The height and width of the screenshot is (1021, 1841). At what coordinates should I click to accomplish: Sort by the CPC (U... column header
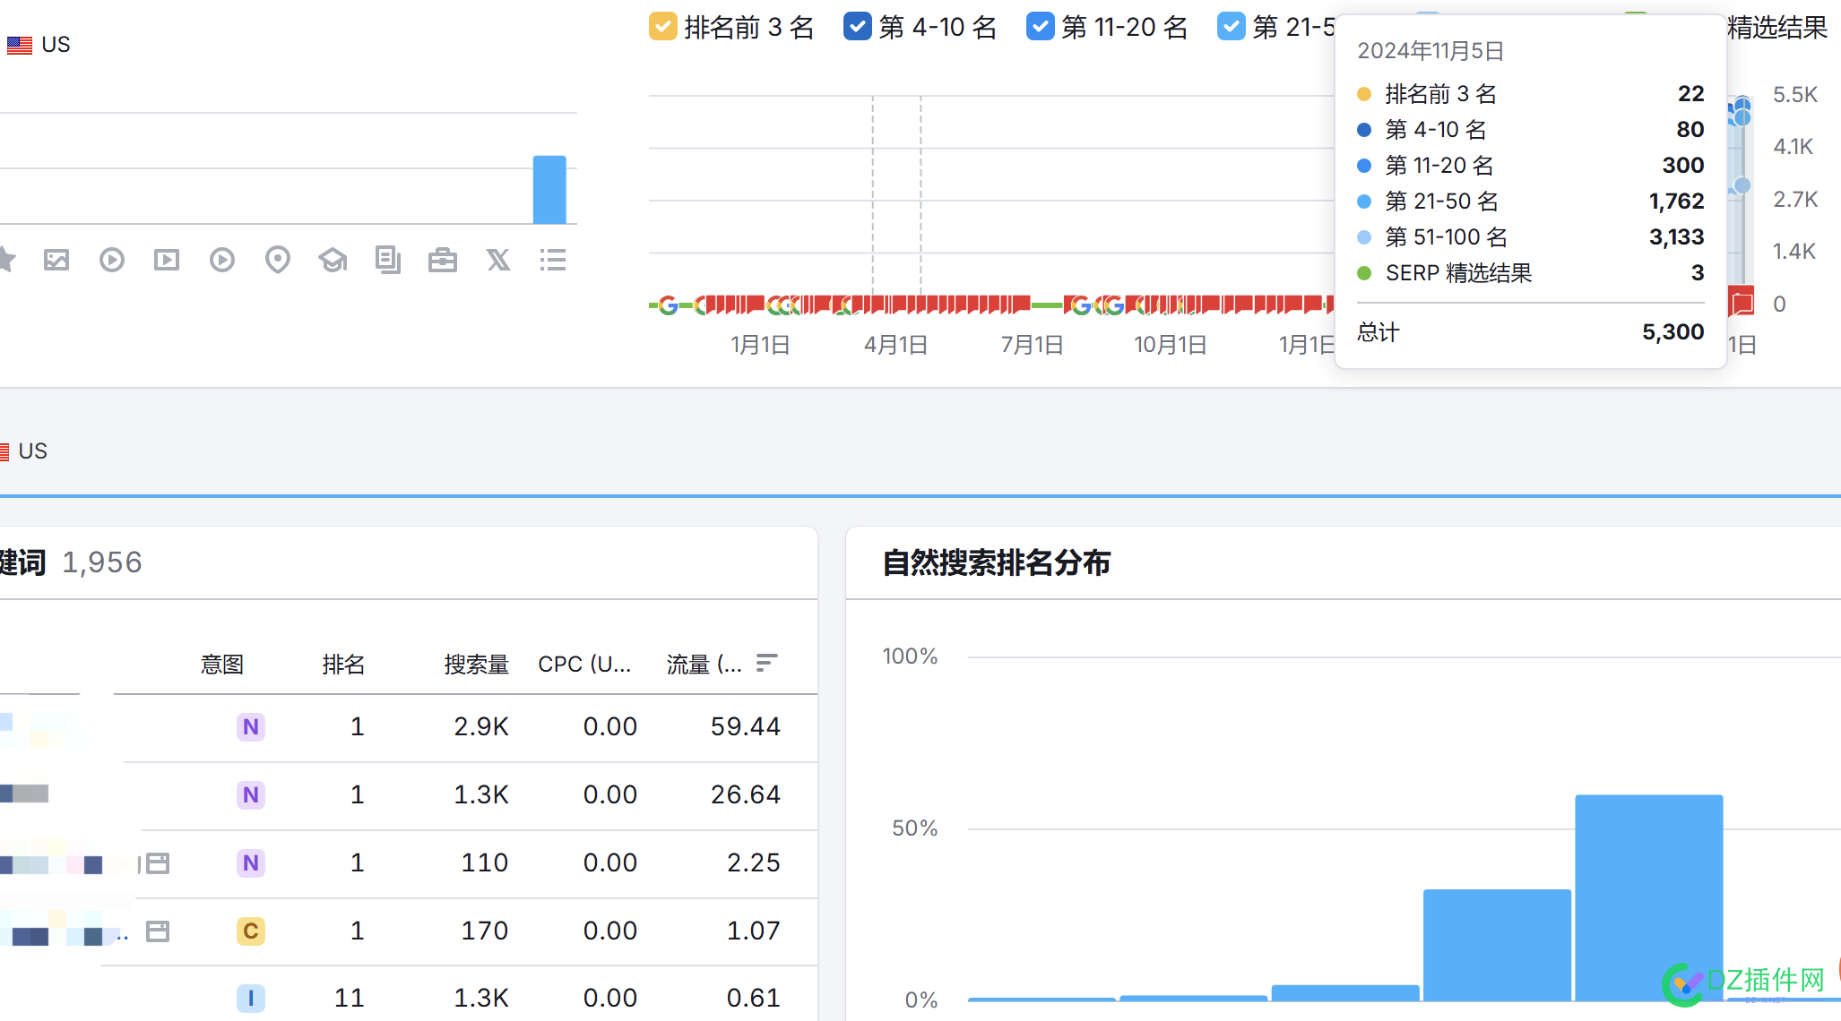pos(584,665)
